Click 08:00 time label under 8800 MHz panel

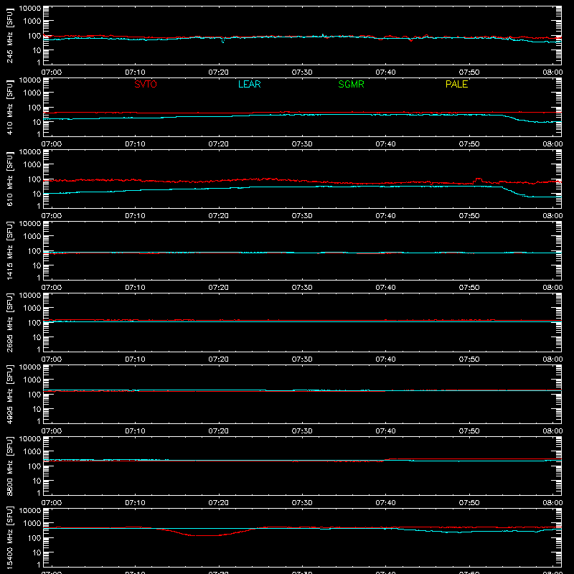point(552,503)
